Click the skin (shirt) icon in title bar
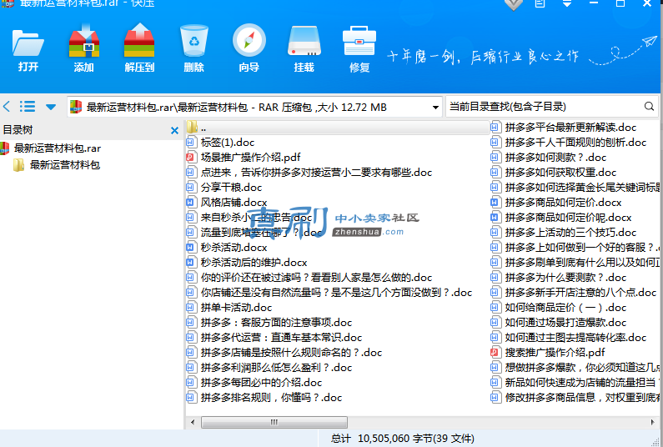 pos(514,4)
